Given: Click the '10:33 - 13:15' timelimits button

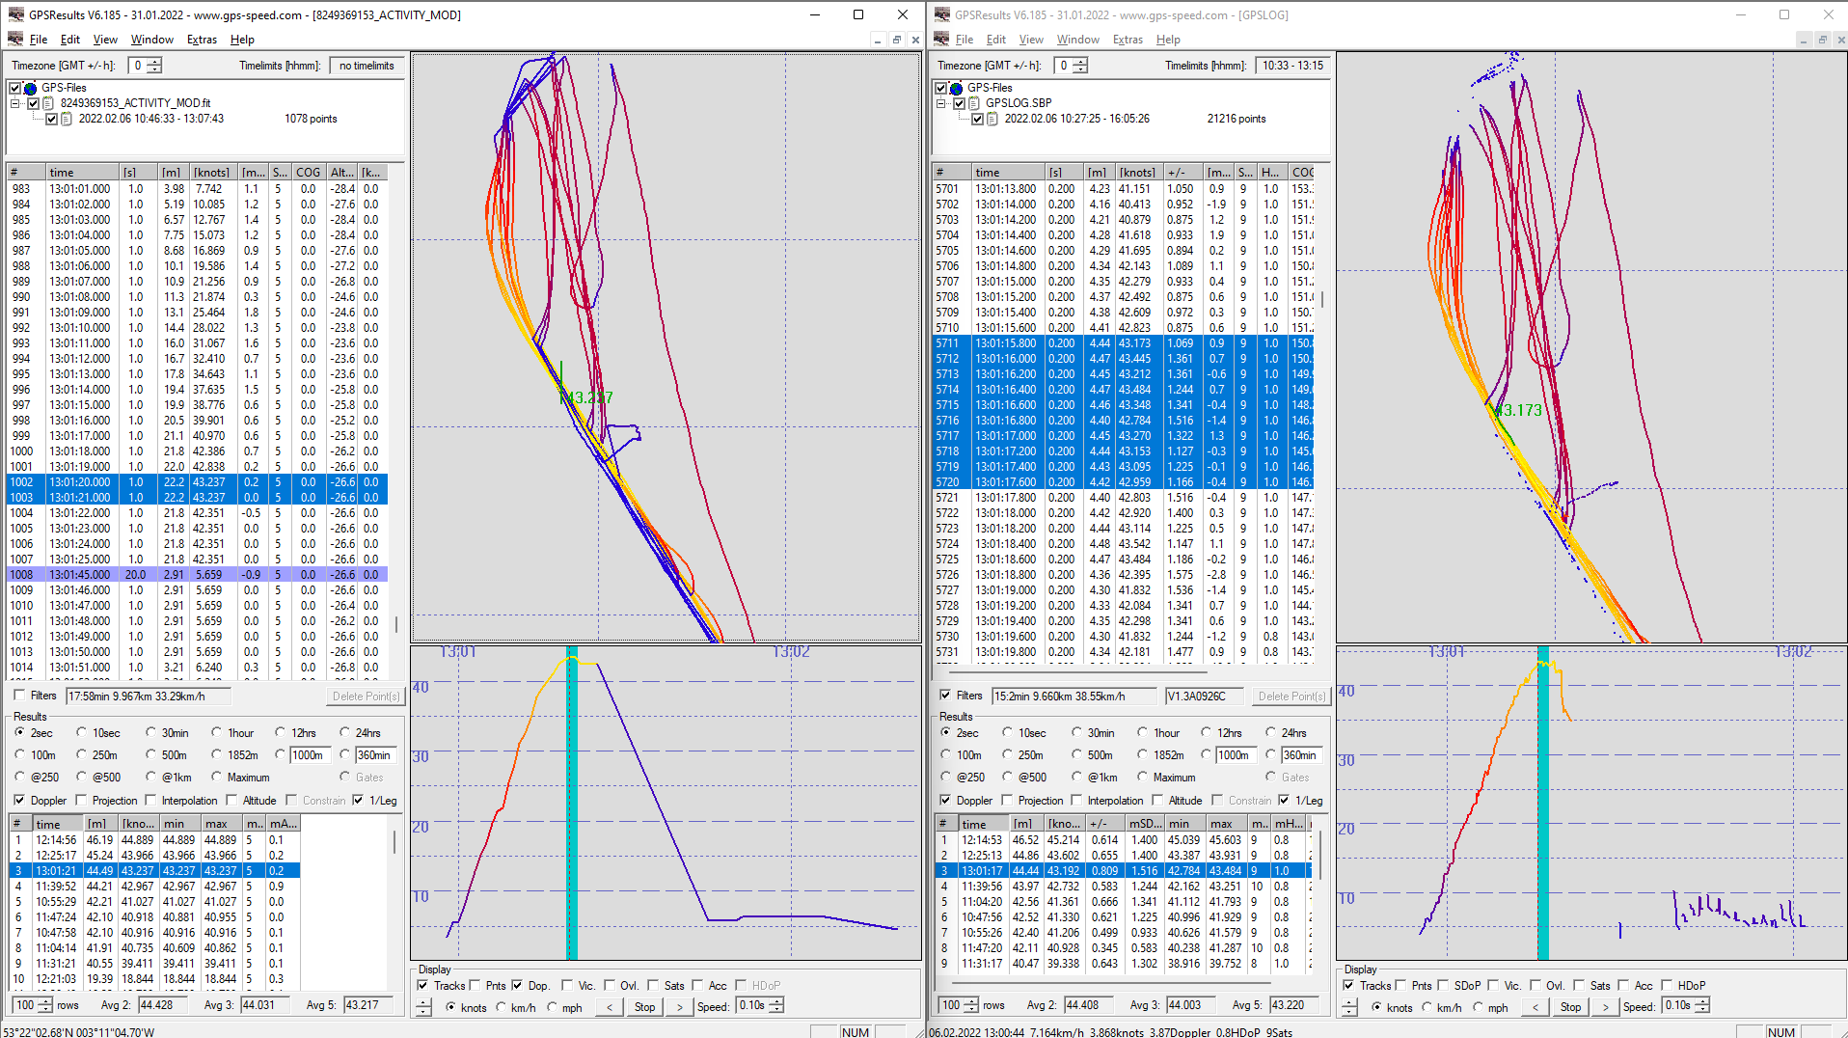Looking at the screenshot, I should 1293,66.
